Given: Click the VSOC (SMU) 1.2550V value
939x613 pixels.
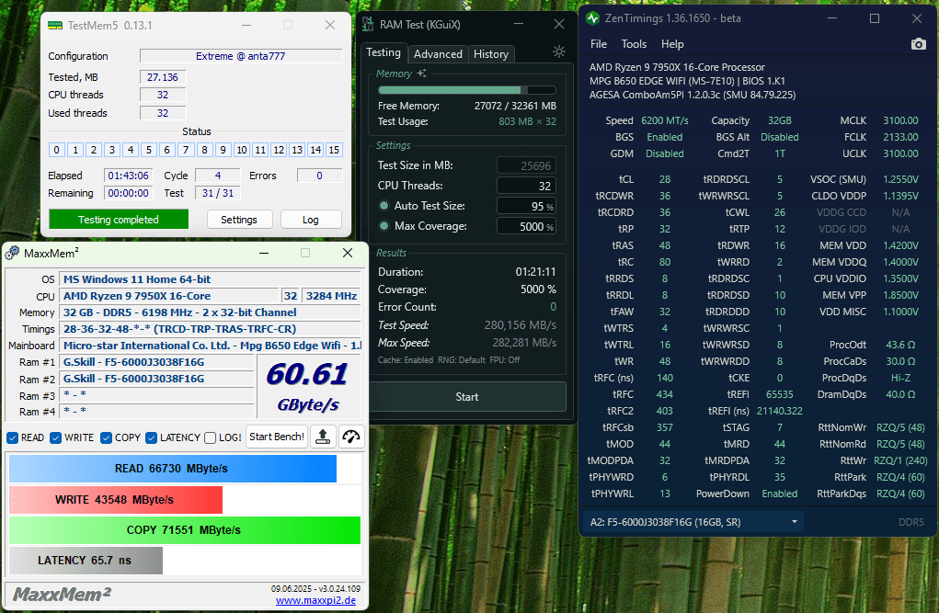Looking at the screenshot, I should tap(900, 179).
